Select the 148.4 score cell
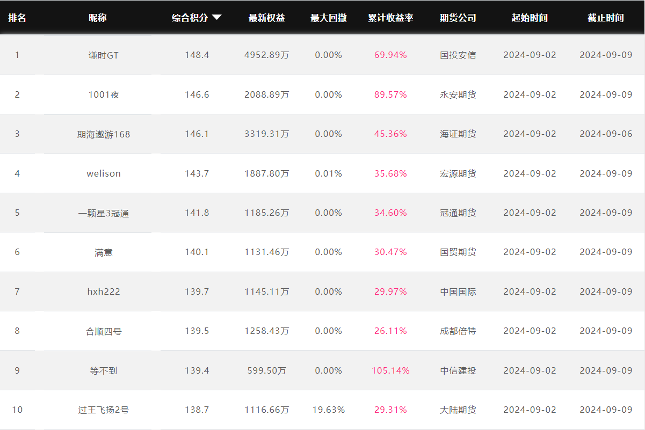Image resolution: width=645 pixels, height=430 pixels. pos(197,55)
